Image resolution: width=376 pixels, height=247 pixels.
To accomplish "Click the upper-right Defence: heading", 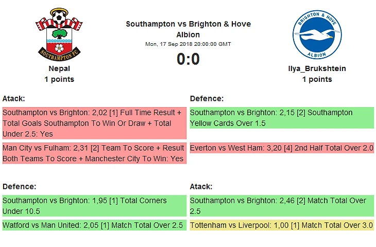I will pos(207,98).
